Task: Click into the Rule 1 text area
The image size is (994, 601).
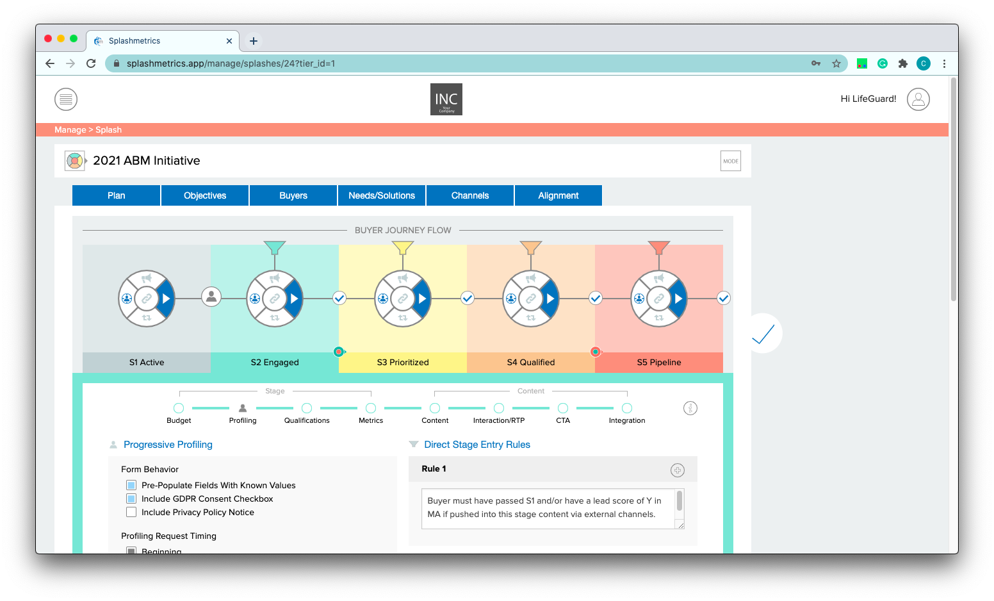Action: 553,509
